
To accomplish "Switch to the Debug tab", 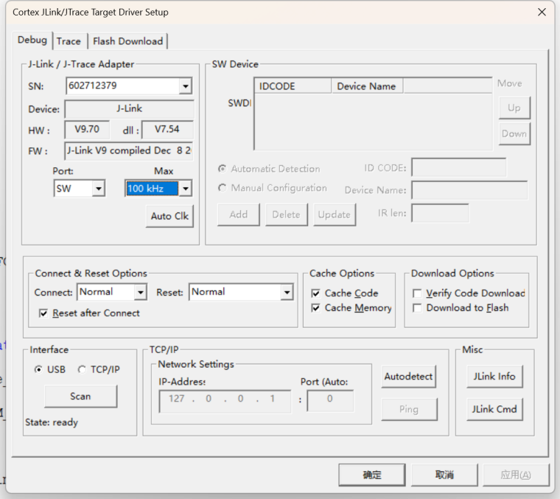I will tap(32, 40).
